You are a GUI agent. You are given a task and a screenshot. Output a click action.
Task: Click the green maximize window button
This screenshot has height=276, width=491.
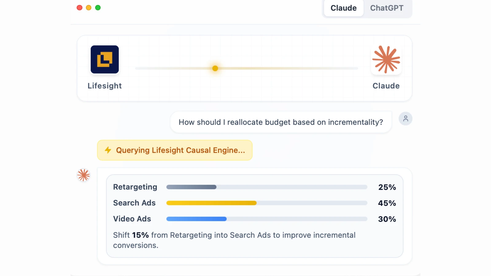coord(98,8)
